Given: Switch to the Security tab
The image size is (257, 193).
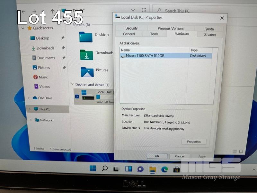Looking at the screenshot, I should tap(131, 28).
